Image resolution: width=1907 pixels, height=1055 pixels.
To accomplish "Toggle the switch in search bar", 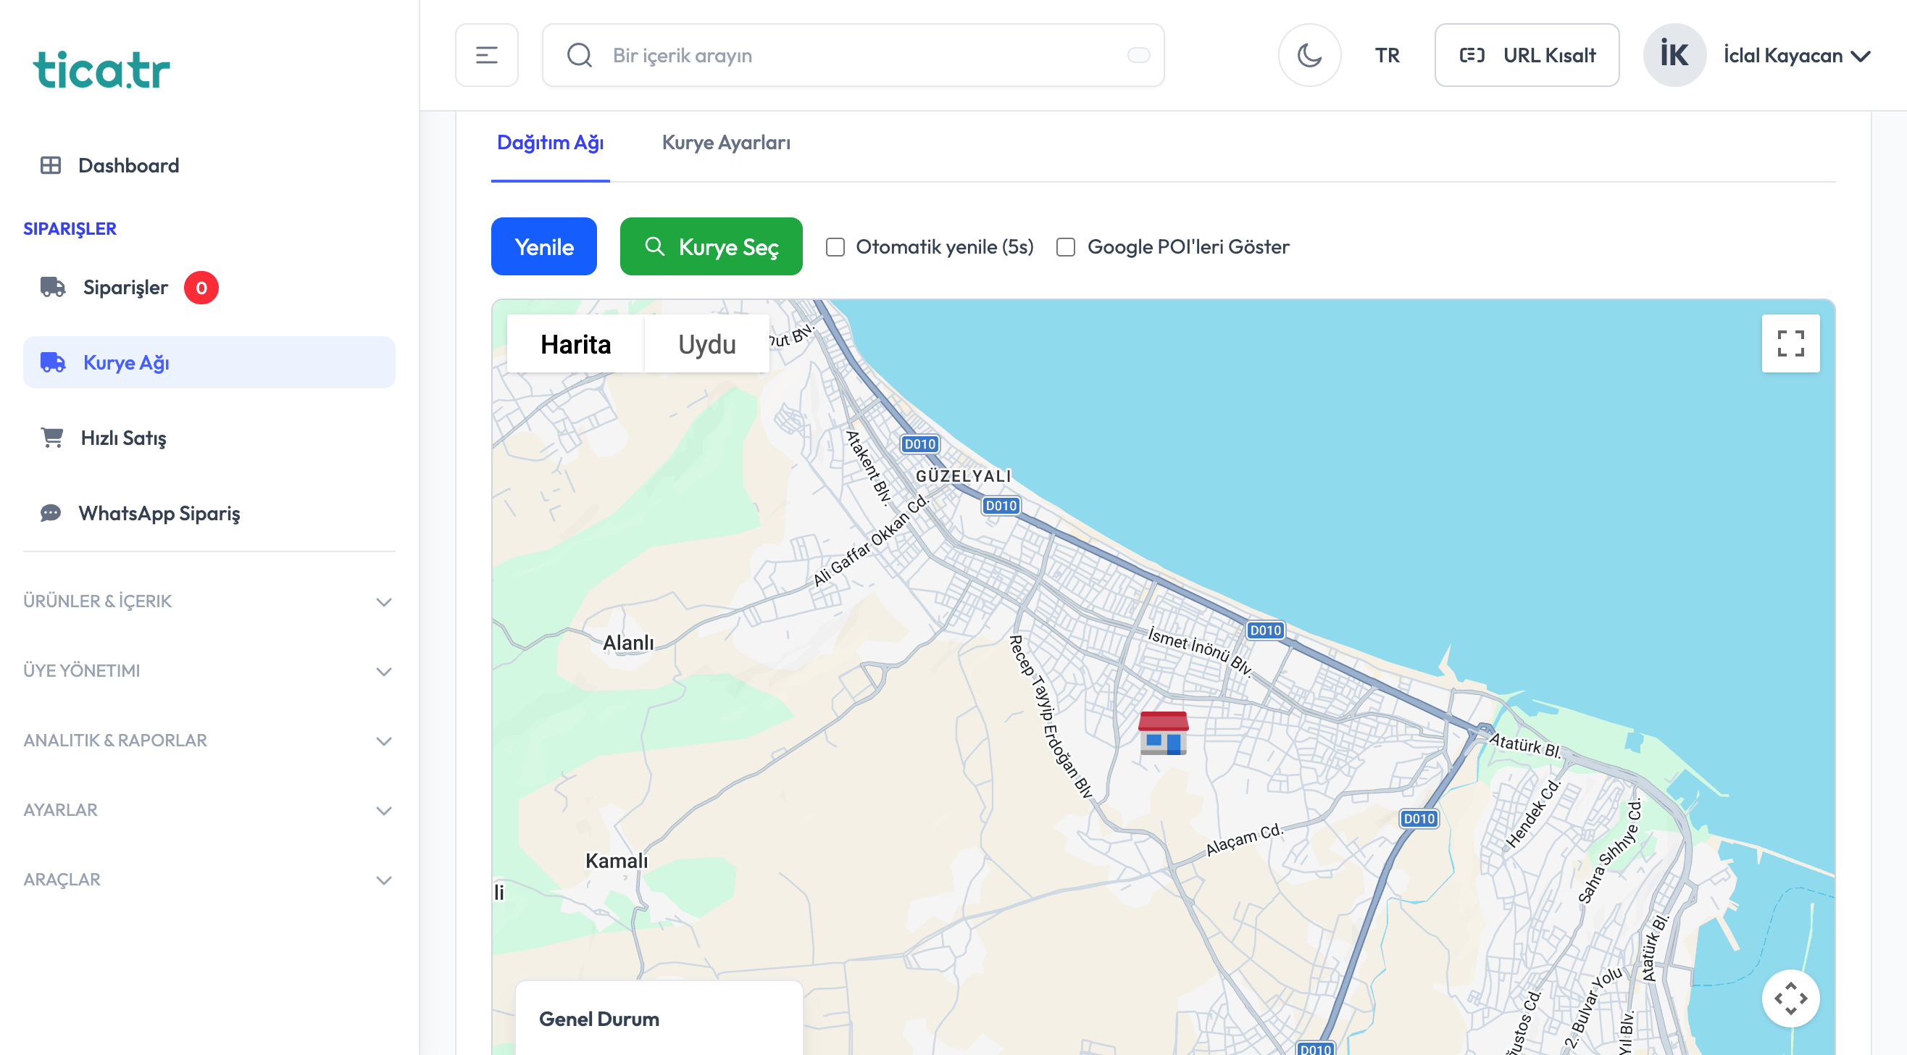I will pyautogui.click(x=1138, y=56).
